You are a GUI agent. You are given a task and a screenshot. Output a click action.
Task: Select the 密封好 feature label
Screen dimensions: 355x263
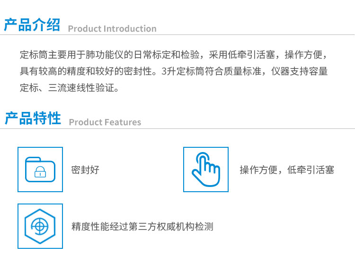point(85,170)
